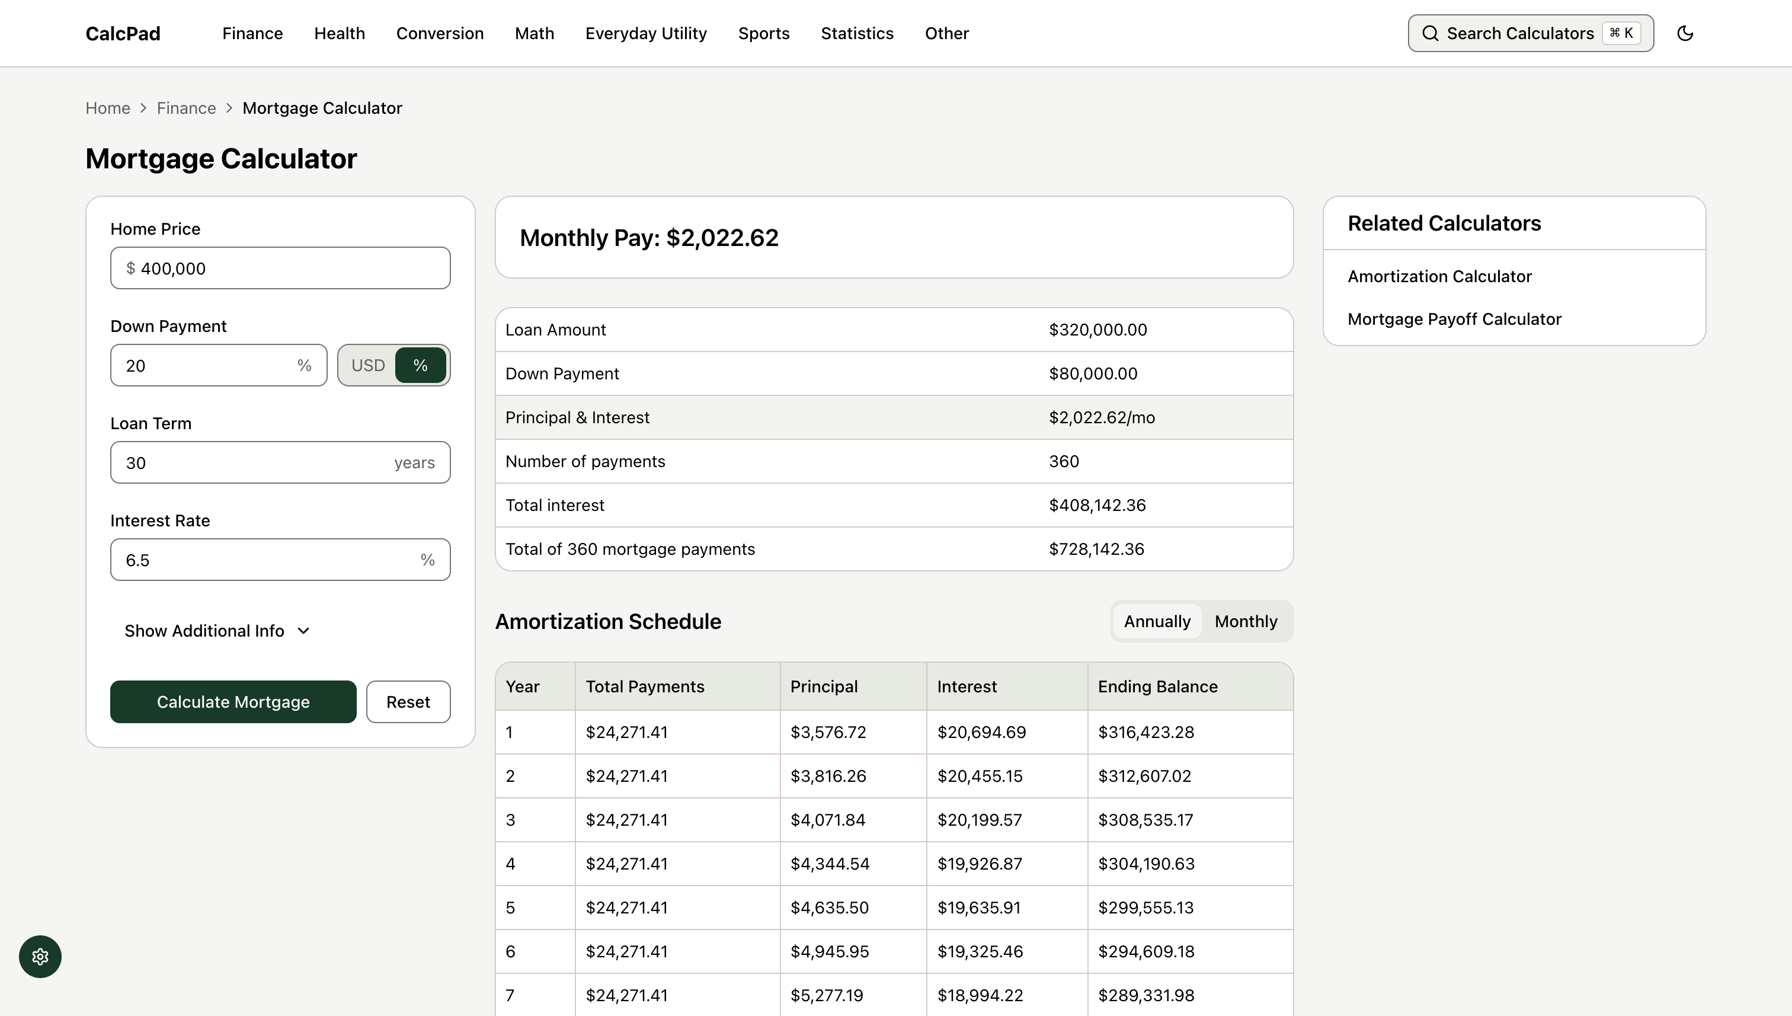
Task: Show the Annually amortization schedule
Action: [1157, 621]
